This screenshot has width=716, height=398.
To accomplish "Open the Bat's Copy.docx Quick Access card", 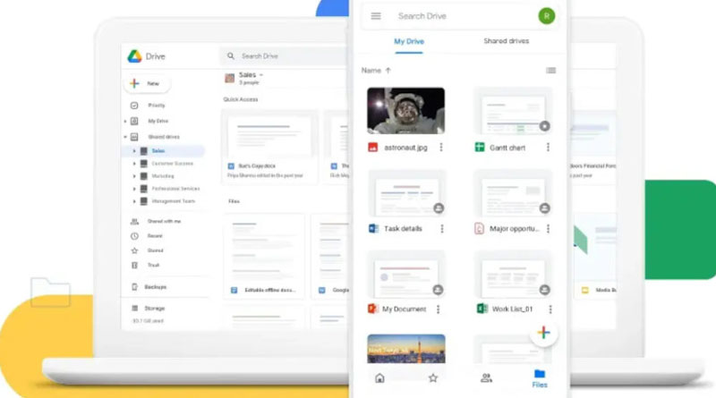I will [x=269, y=147].
